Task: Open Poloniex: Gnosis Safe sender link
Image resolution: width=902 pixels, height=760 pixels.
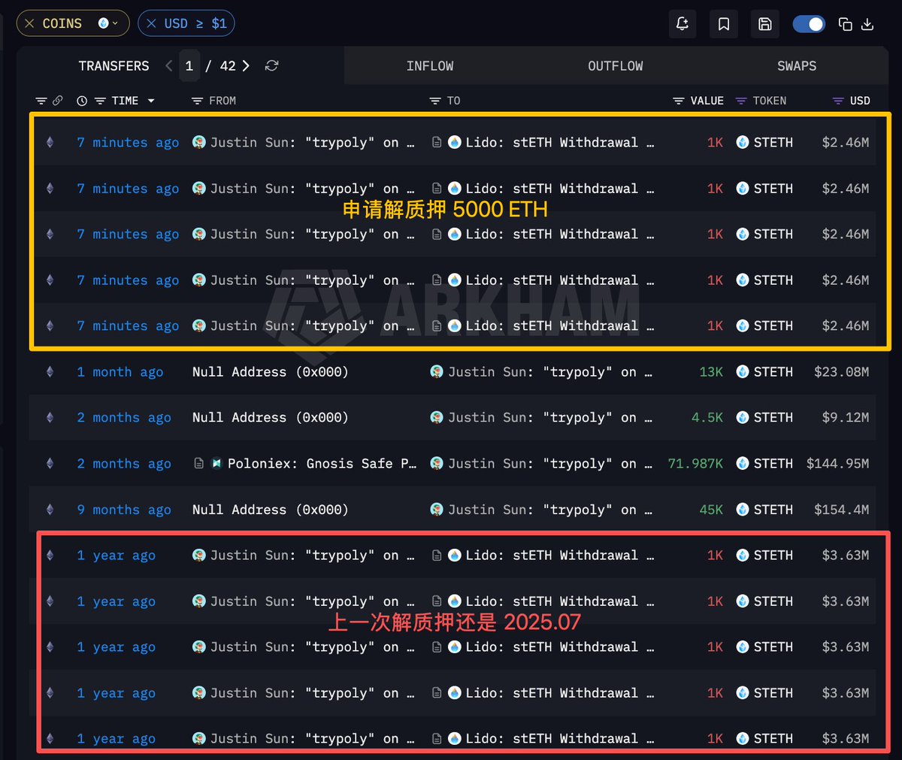Action: point(313,464)
